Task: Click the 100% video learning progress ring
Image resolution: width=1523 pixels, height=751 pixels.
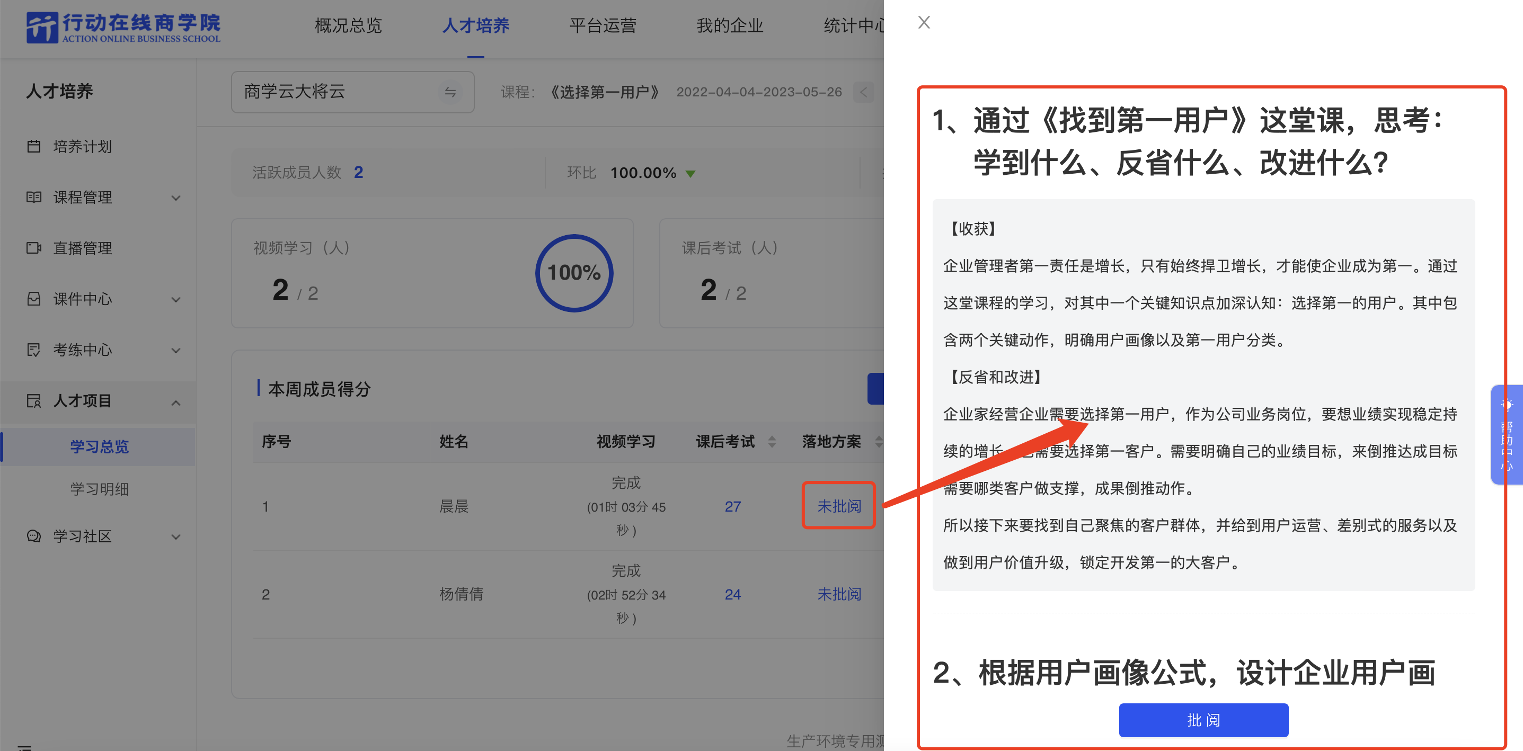Action: coord(573,273)
